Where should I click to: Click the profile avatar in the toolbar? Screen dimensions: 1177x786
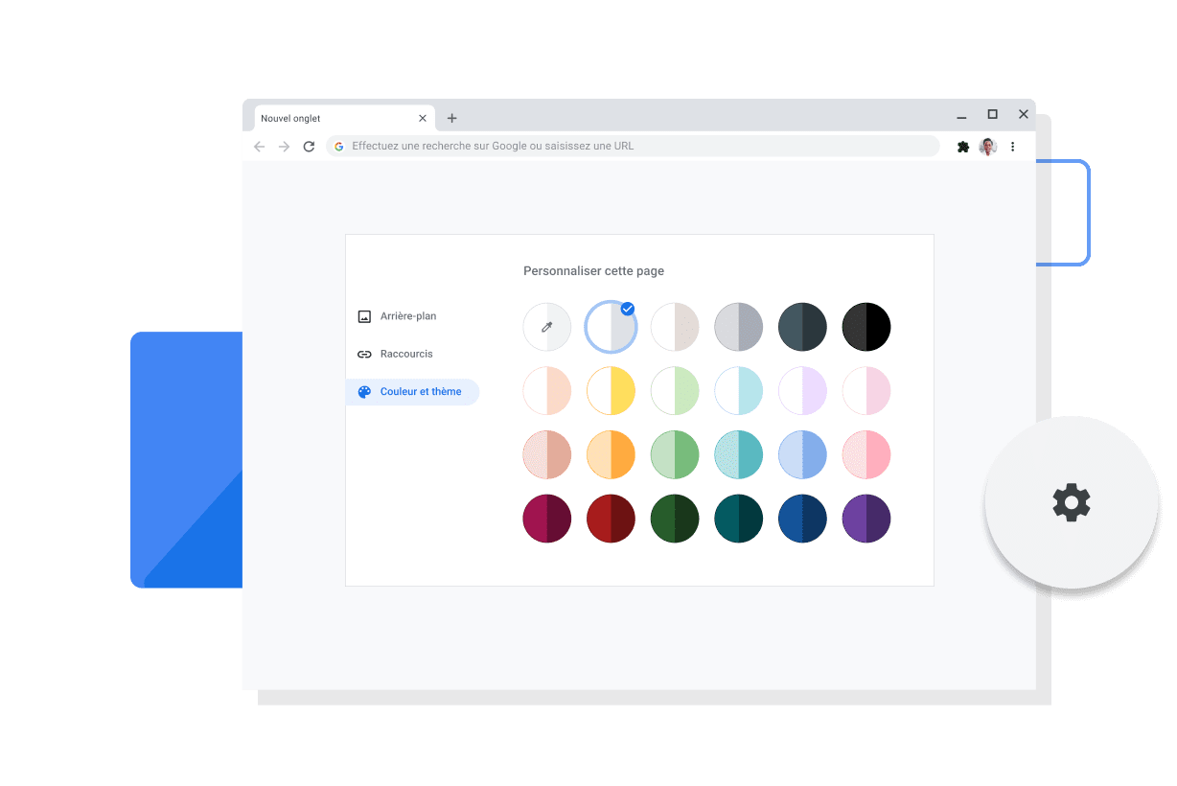988,146
